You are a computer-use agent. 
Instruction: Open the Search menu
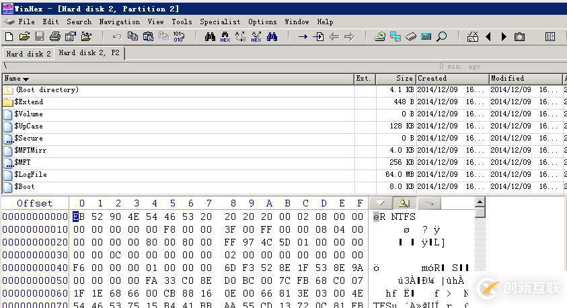(x=79, y=22)
